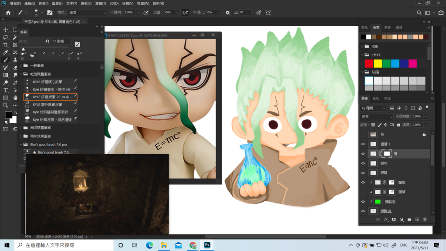The width and height of the screenshot is (446, 251).
Task: Show the hidden 頭草 layer
Action: 363,192
